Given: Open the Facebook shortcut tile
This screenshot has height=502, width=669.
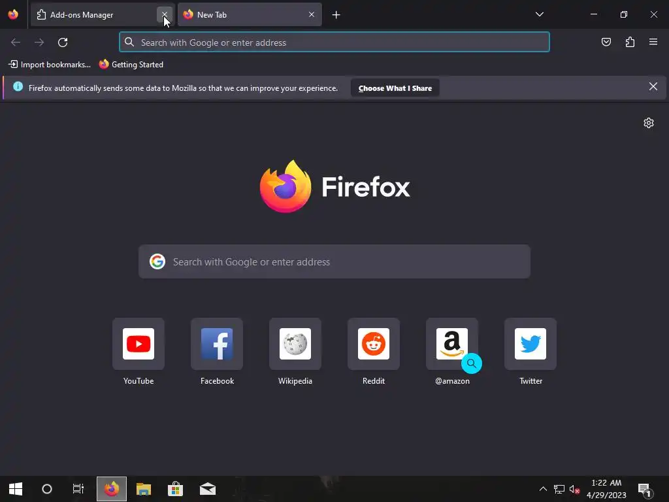Looking at the screenshot, I should point(217,344).
